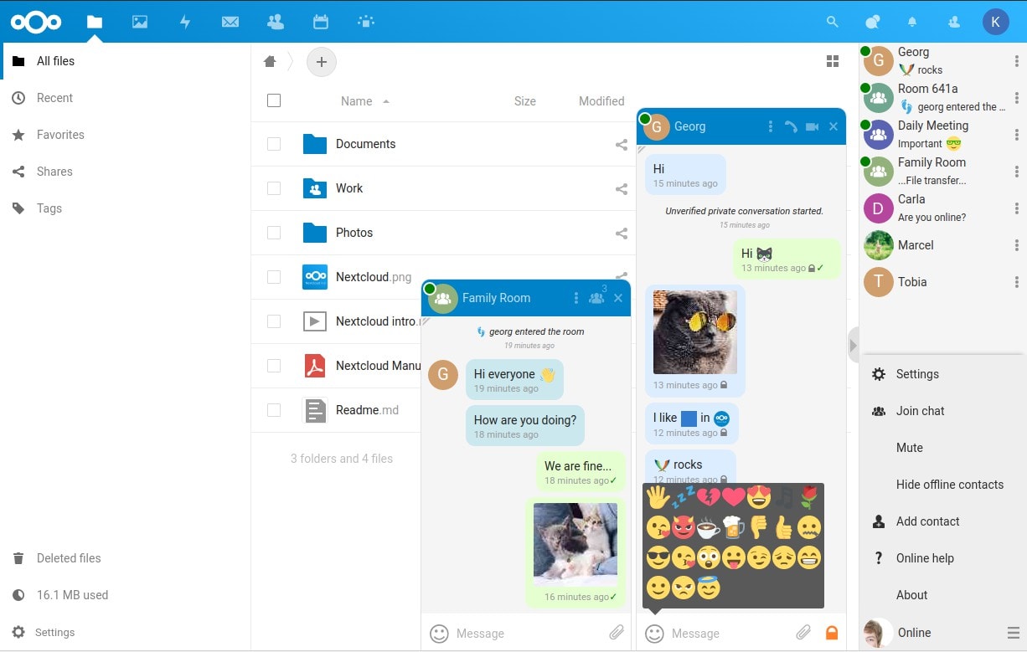
Task: Toggle select all files checkbox
Action: click(x=274, y=100)
